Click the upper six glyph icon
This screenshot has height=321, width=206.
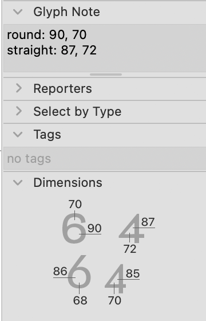[x=74, y=228]
